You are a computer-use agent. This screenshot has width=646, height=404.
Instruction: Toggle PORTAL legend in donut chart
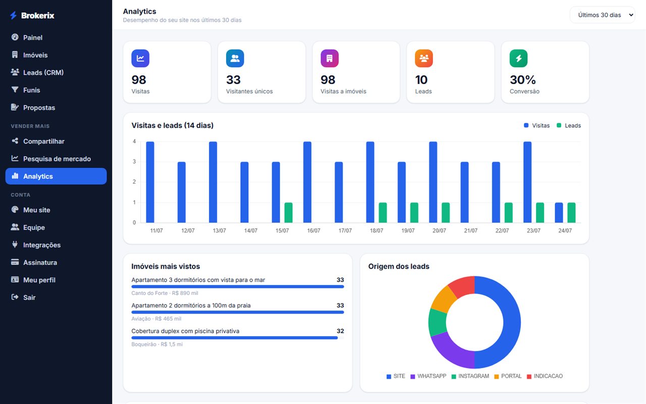(508, 376)
